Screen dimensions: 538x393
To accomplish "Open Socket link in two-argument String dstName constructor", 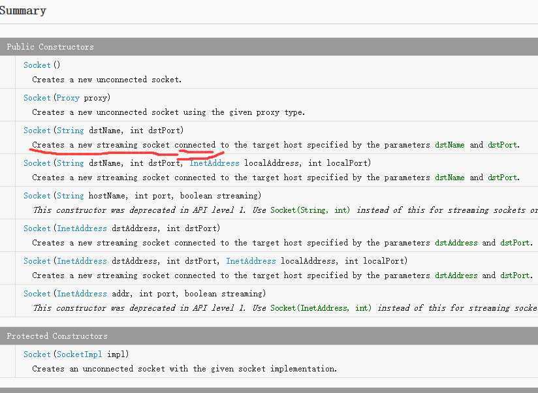I will point(37,131).
